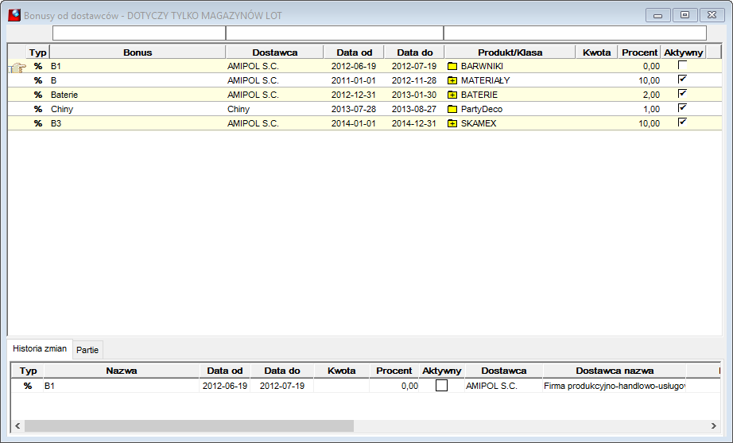Click 2012-07-19 date in history panel
This screenshot has width=733, height=443.
tap(282, 386)
